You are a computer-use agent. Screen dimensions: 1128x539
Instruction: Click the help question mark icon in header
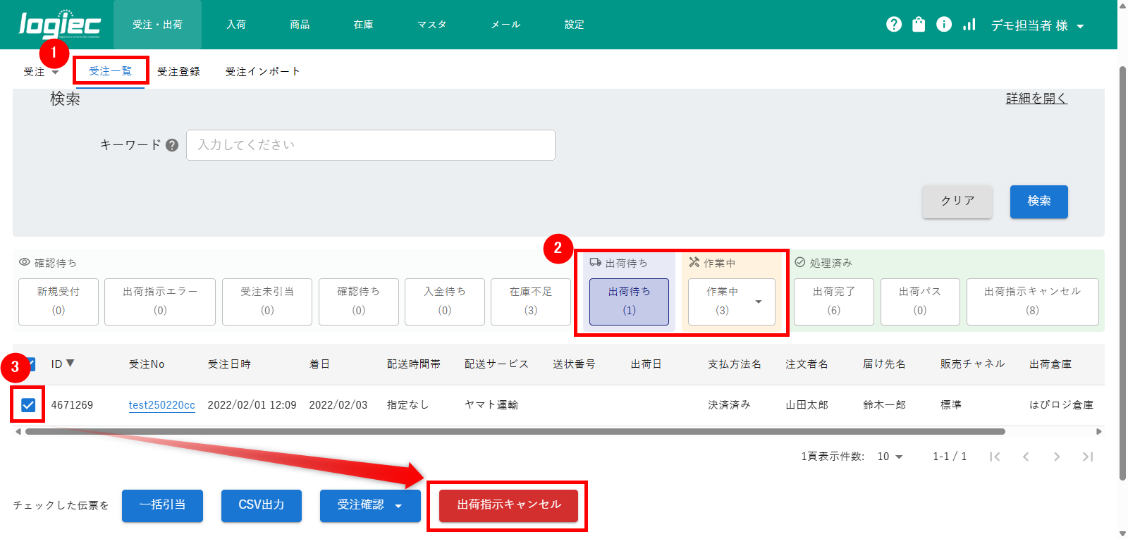(x=893, y=25)
